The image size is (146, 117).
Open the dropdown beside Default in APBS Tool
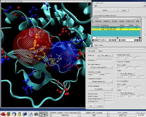coord(106,10)
